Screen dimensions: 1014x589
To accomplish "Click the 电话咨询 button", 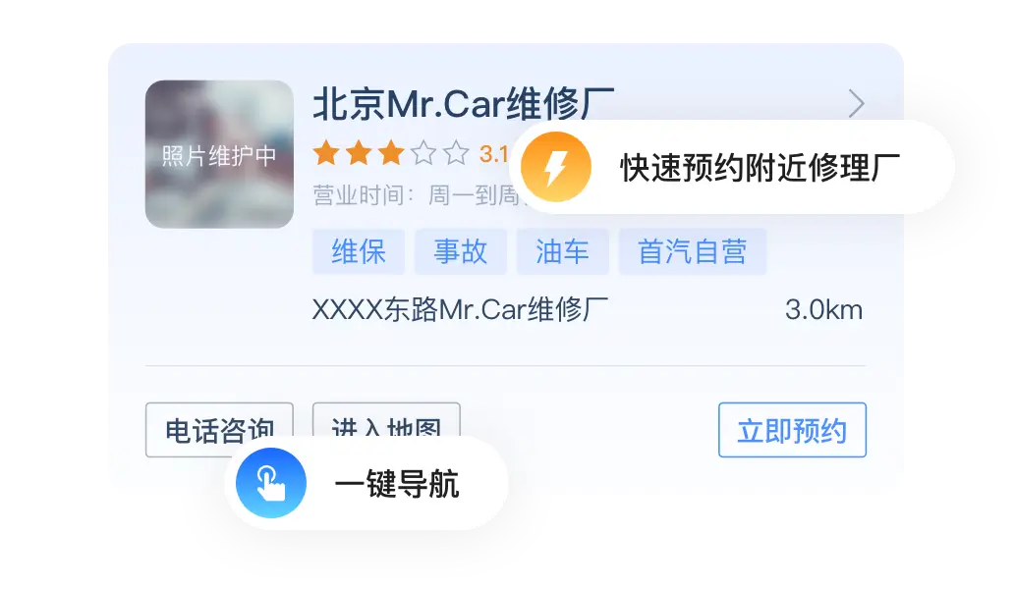I will [x=219, y=430].
